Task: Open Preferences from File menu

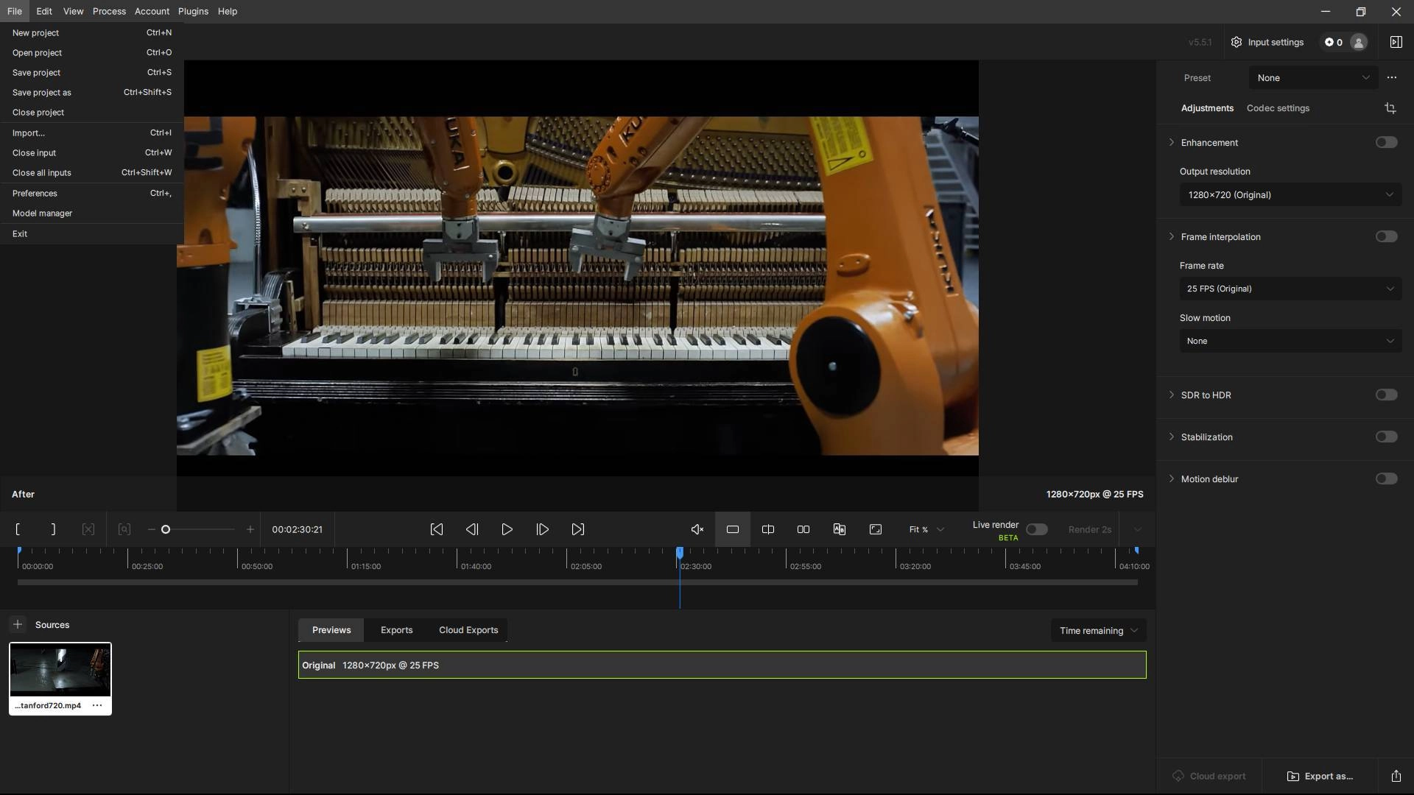Action: [x=92, y=193]
